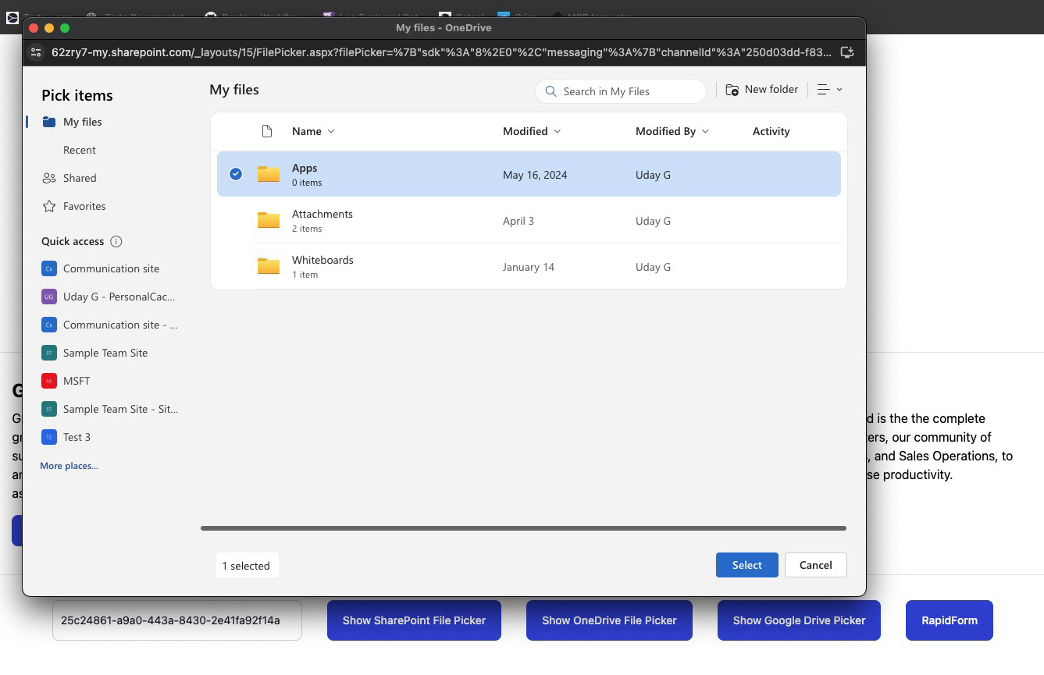Image resolution: width=1044 pixels, height=675 pixels.
Task: Open first Communication site quick link
Action: click(111, 268)
